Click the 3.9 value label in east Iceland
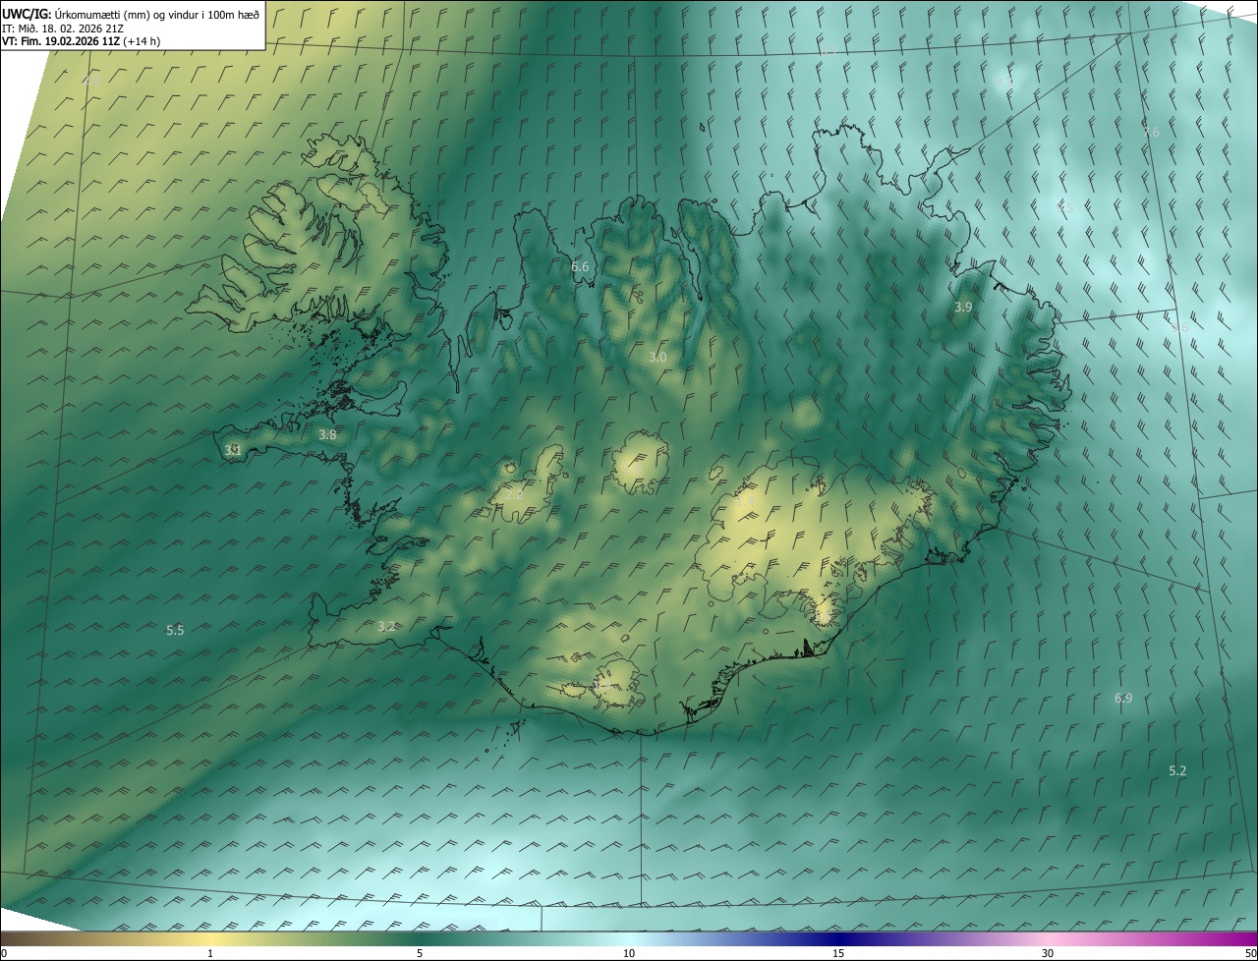 click(963, 308)
